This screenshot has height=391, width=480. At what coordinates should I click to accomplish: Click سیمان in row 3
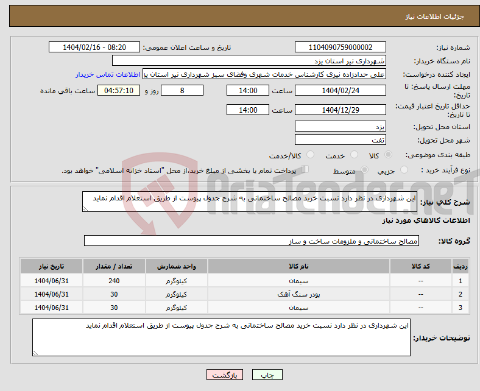pyautogui.click(x=298, y=308)
